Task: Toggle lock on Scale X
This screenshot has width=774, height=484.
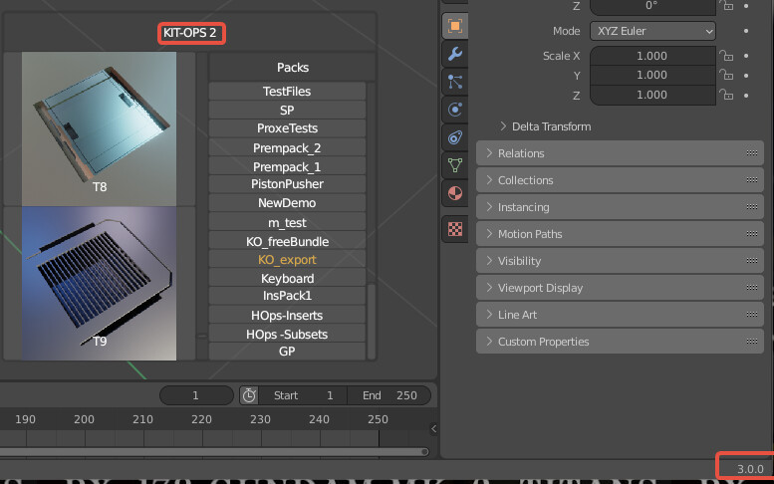Action: [726, 56]
